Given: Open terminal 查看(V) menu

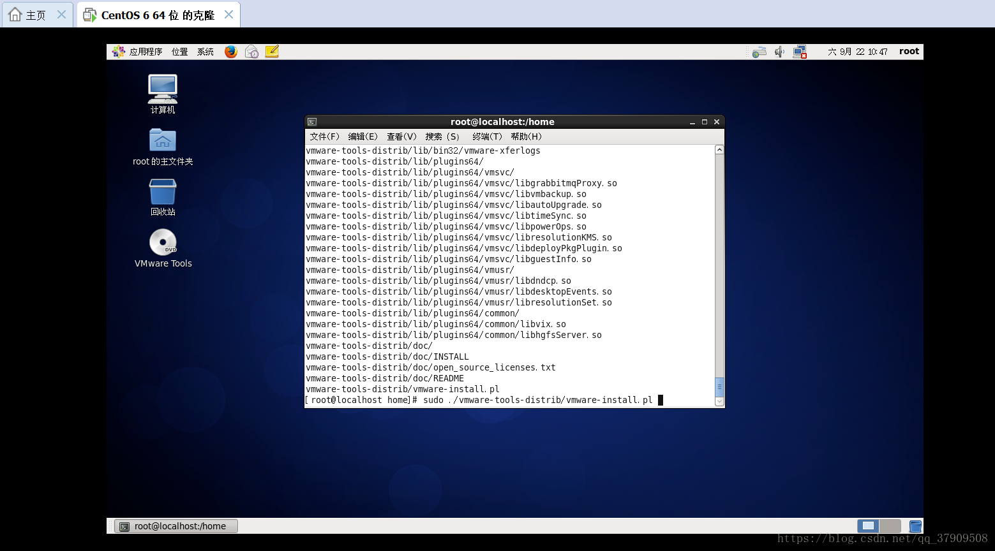Looking at the screenshot, I should [x=401, y=136].
